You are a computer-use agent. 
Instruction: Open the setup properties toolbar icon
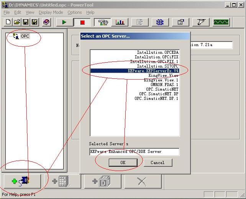180,22
